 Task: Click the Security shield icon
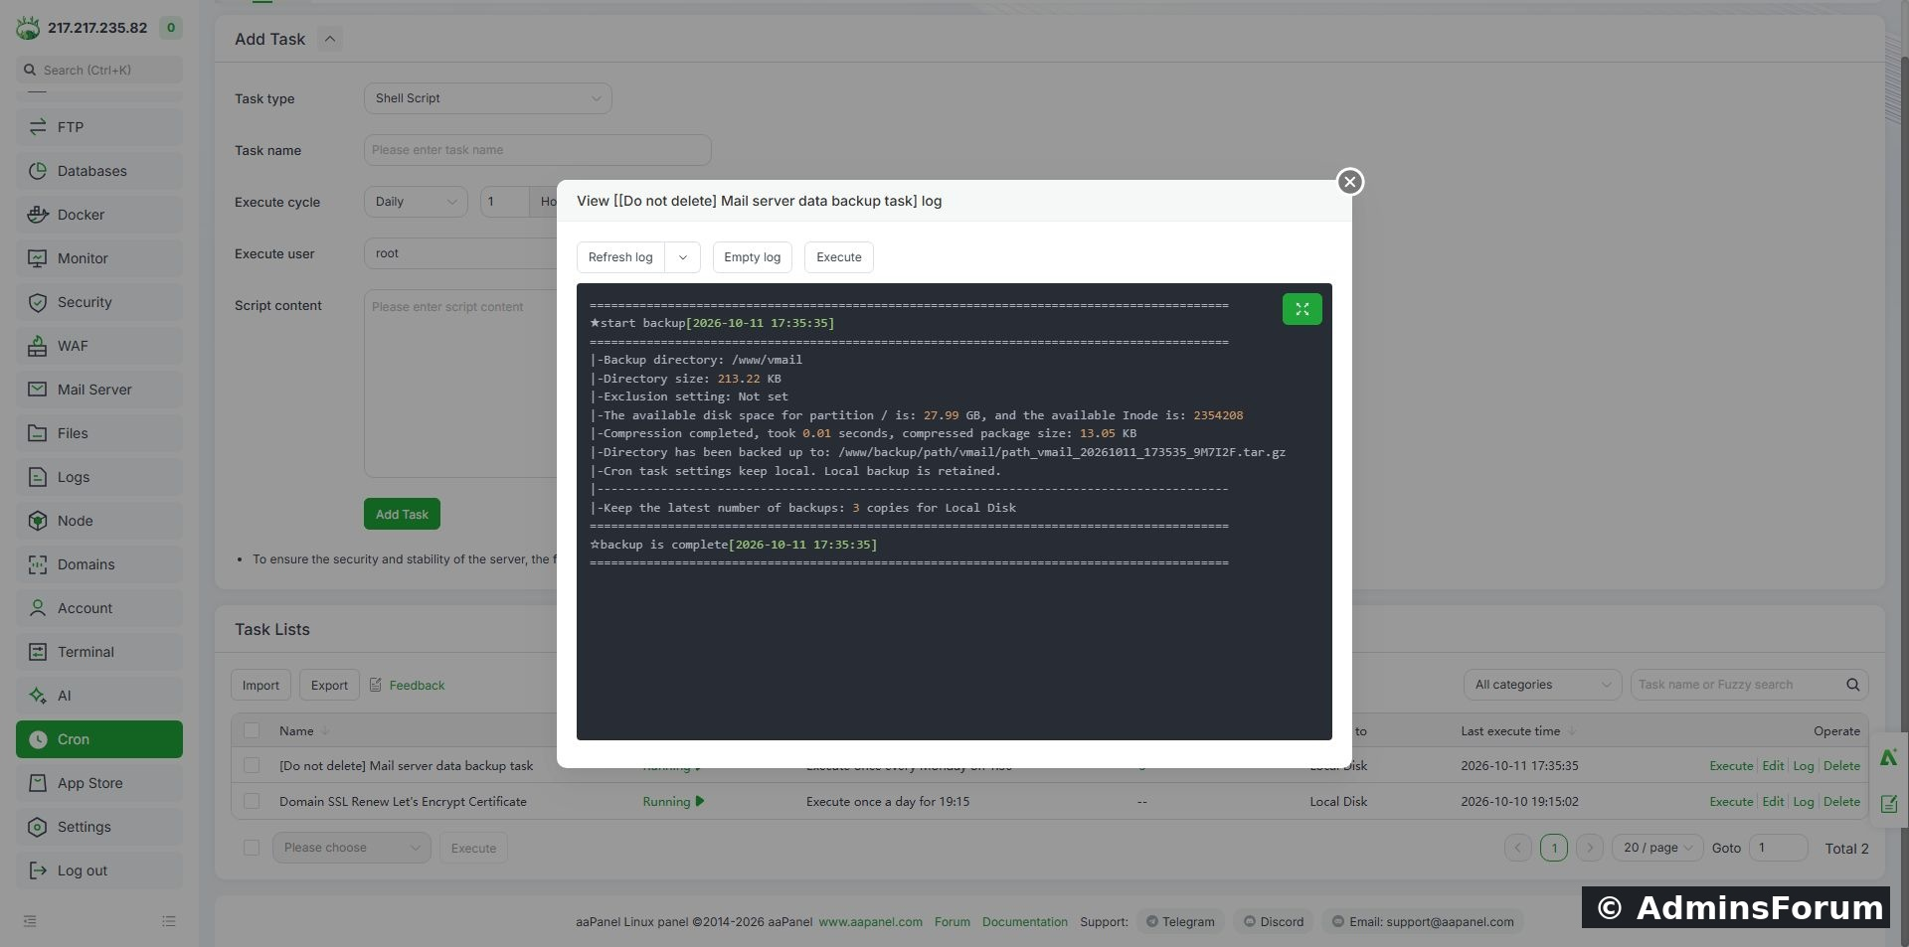(38, 302)
